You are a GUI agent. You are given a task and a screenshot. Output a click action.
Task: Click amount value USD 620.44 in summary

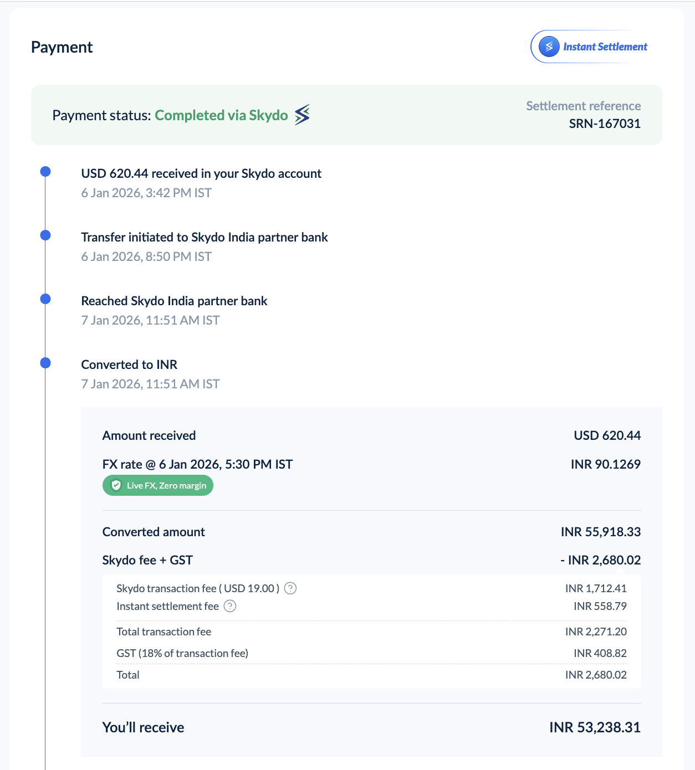[607, 435]
